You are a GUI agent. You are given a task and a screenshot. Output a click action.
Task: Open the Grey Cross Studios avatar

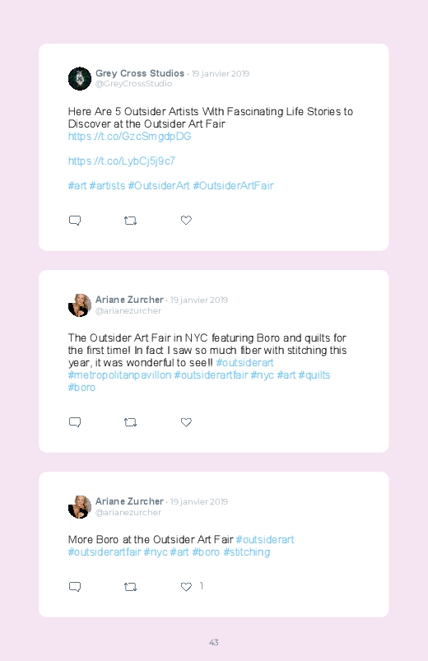pyautogui.click(x=80, y=78)
